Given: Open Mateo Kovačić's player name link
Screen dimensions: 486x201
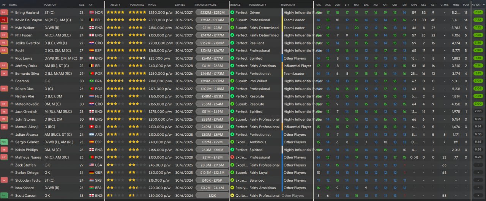Looking at the screenshot, I should (27, 104).
